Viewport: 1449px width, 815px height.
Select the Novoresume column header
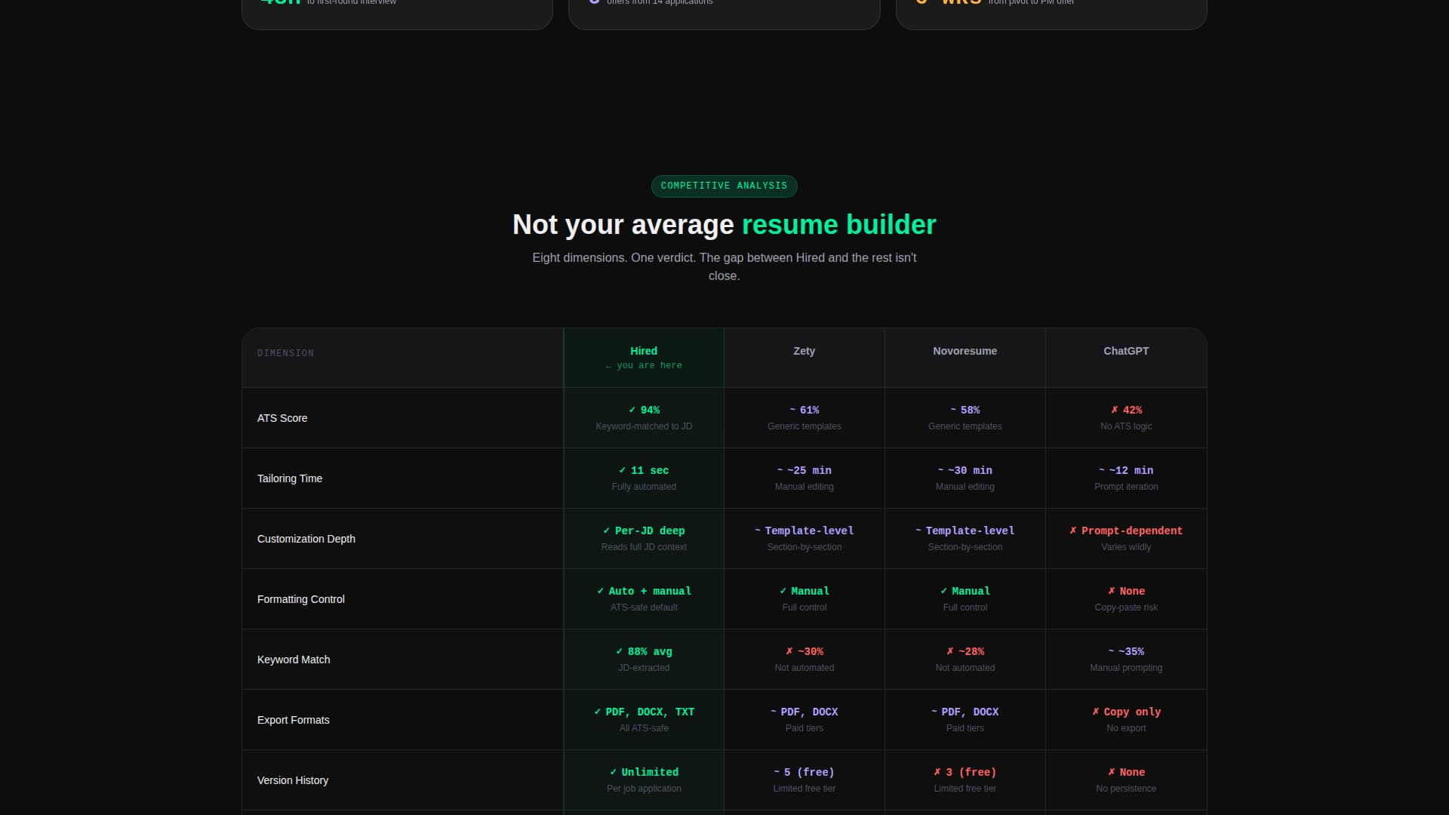click(965, 358)
